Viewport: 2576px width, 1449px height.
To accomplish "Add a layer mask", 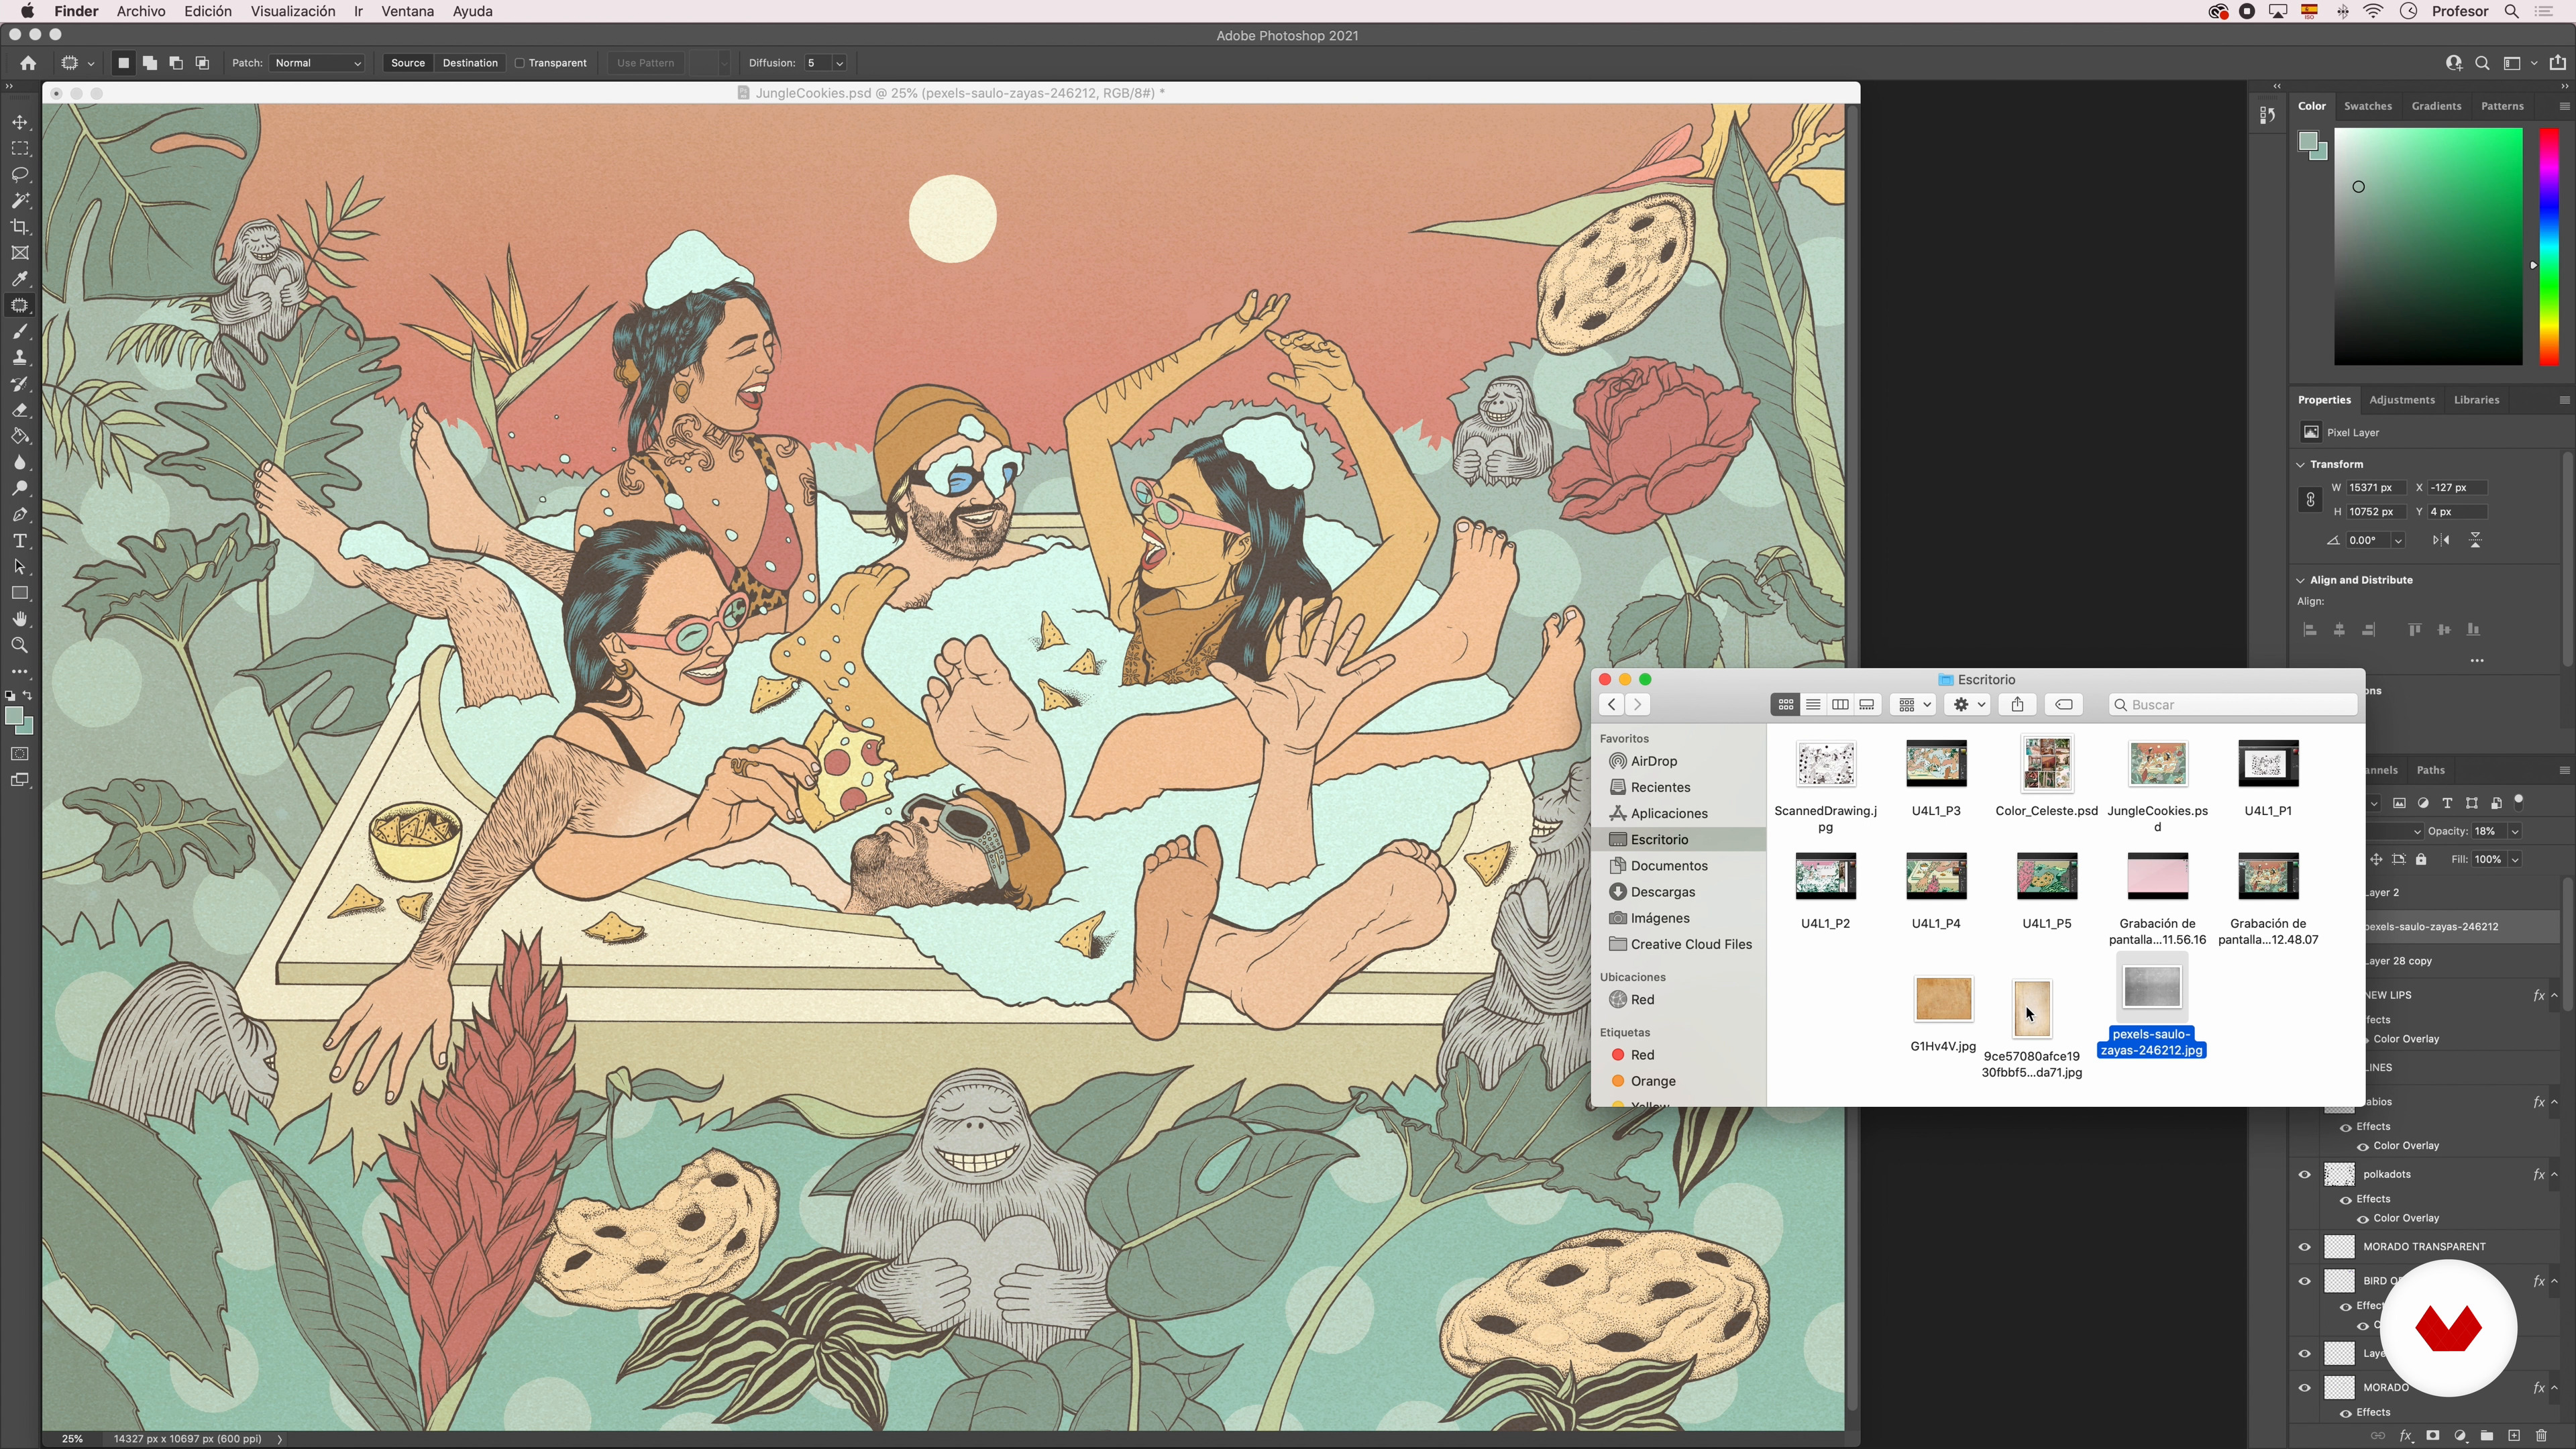I will [x=2433, y=1436].
